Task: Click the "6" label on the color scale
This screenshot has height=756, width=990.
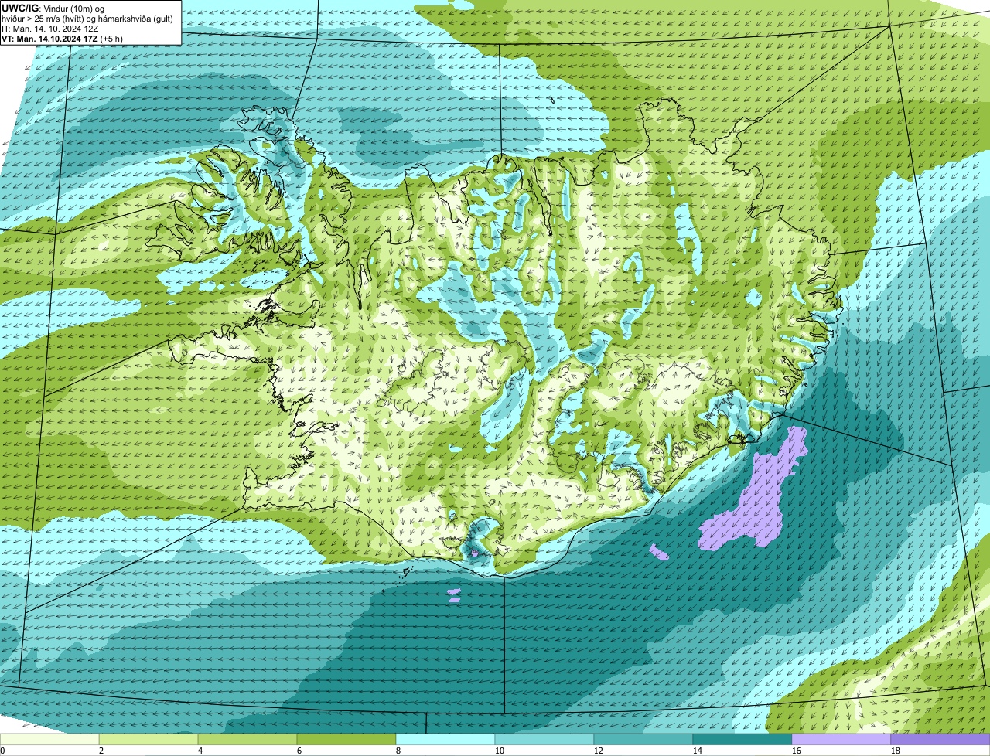Action: coord(299,751)
